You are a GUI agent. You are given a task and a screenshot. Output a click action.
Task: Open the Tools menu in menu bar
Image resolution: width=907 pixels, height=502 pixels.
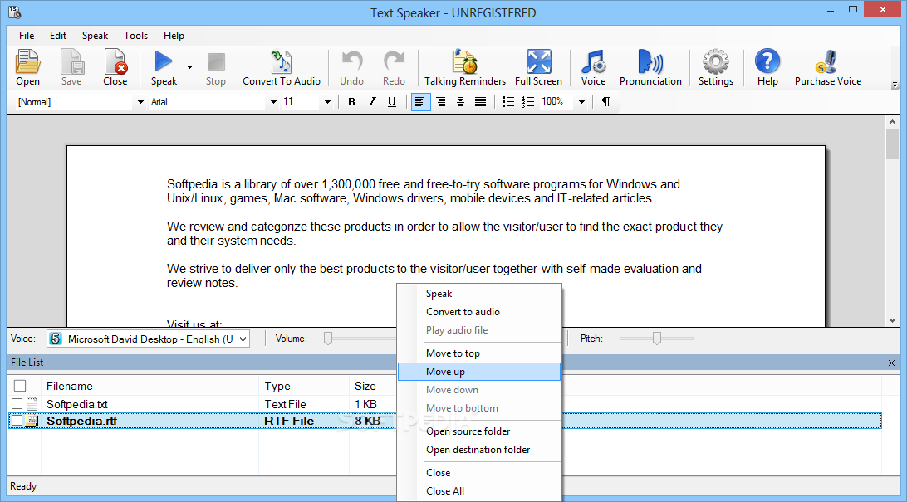pos(135,36)
